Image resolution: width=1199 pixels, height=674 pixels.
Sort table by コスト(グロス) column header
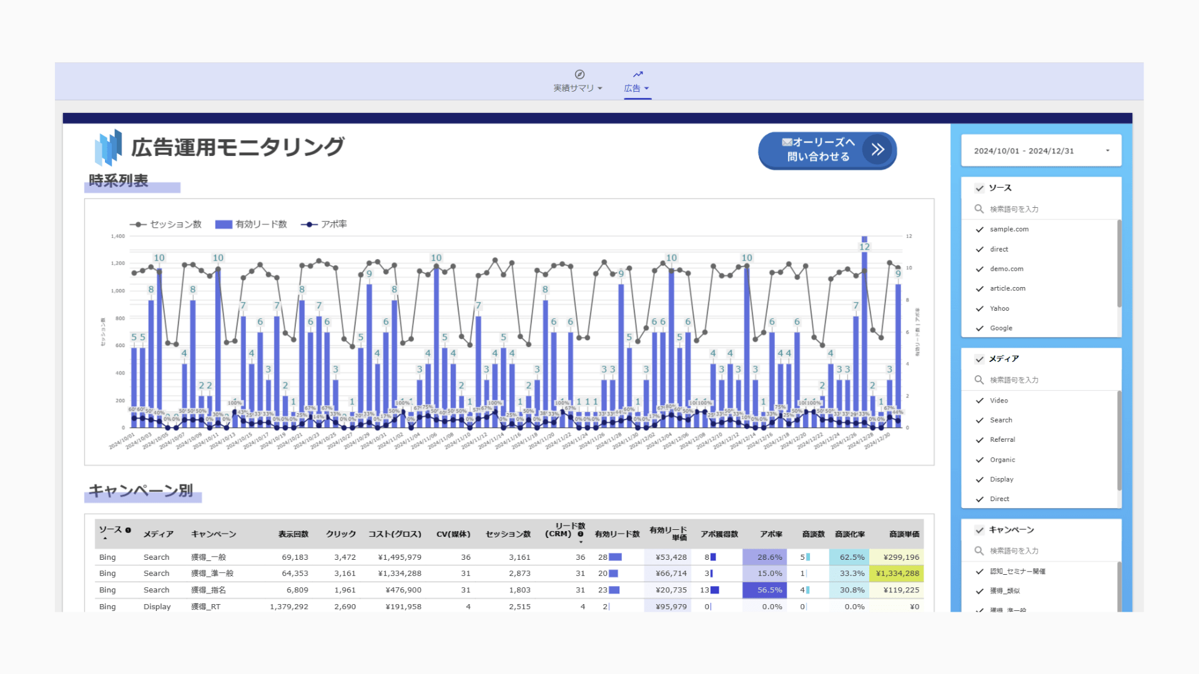click(394, 534)
